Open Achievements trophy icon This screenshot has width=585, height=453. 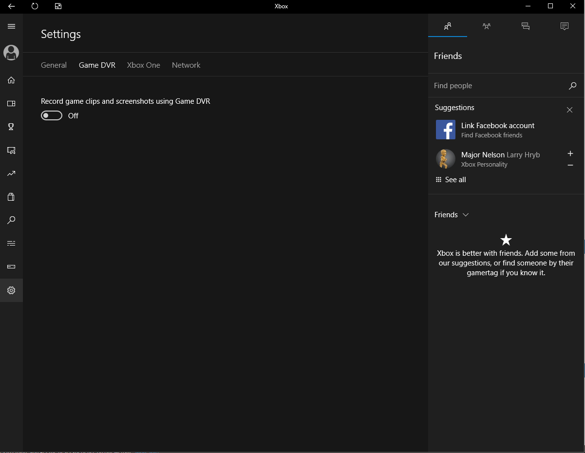point(11,127)
